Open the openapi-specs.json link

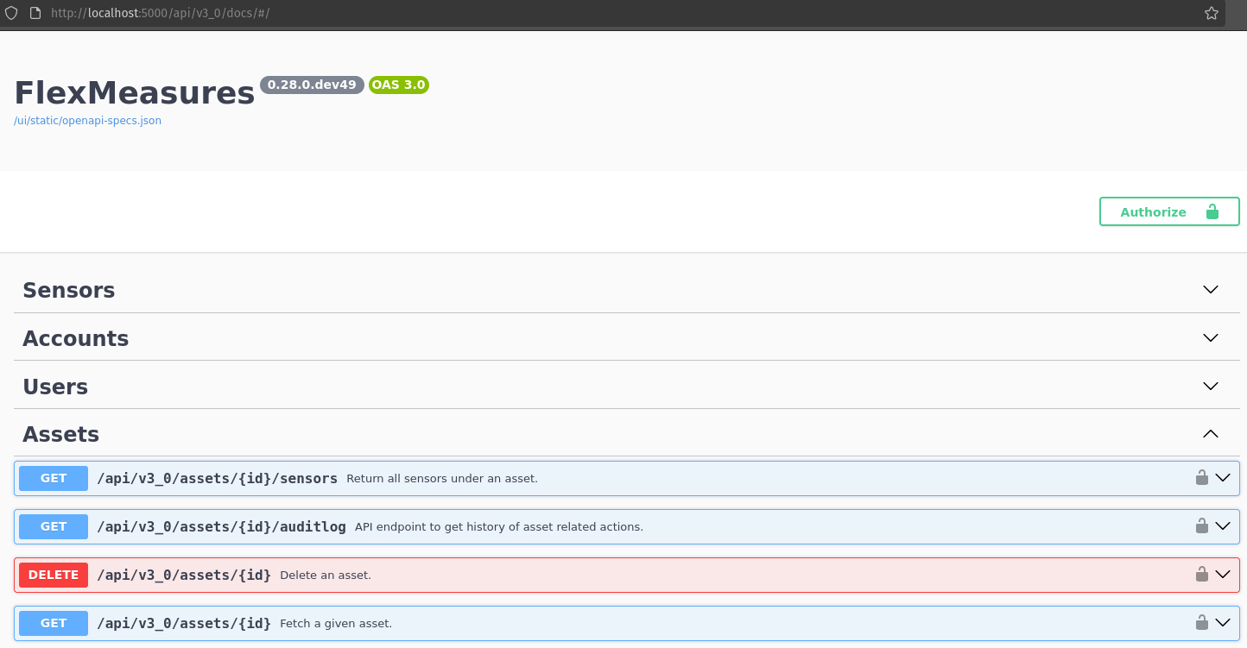(x=87, y=120)
